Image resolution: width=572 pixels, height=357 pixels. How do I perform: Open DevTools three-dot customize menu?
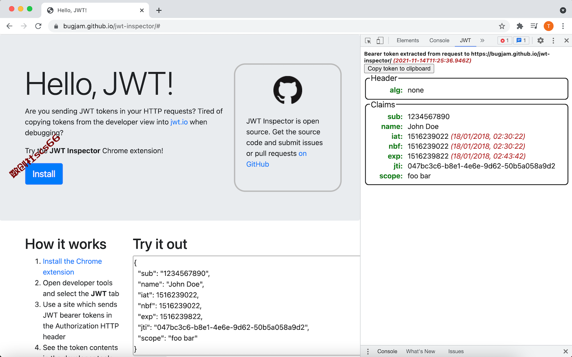point(553,41)
